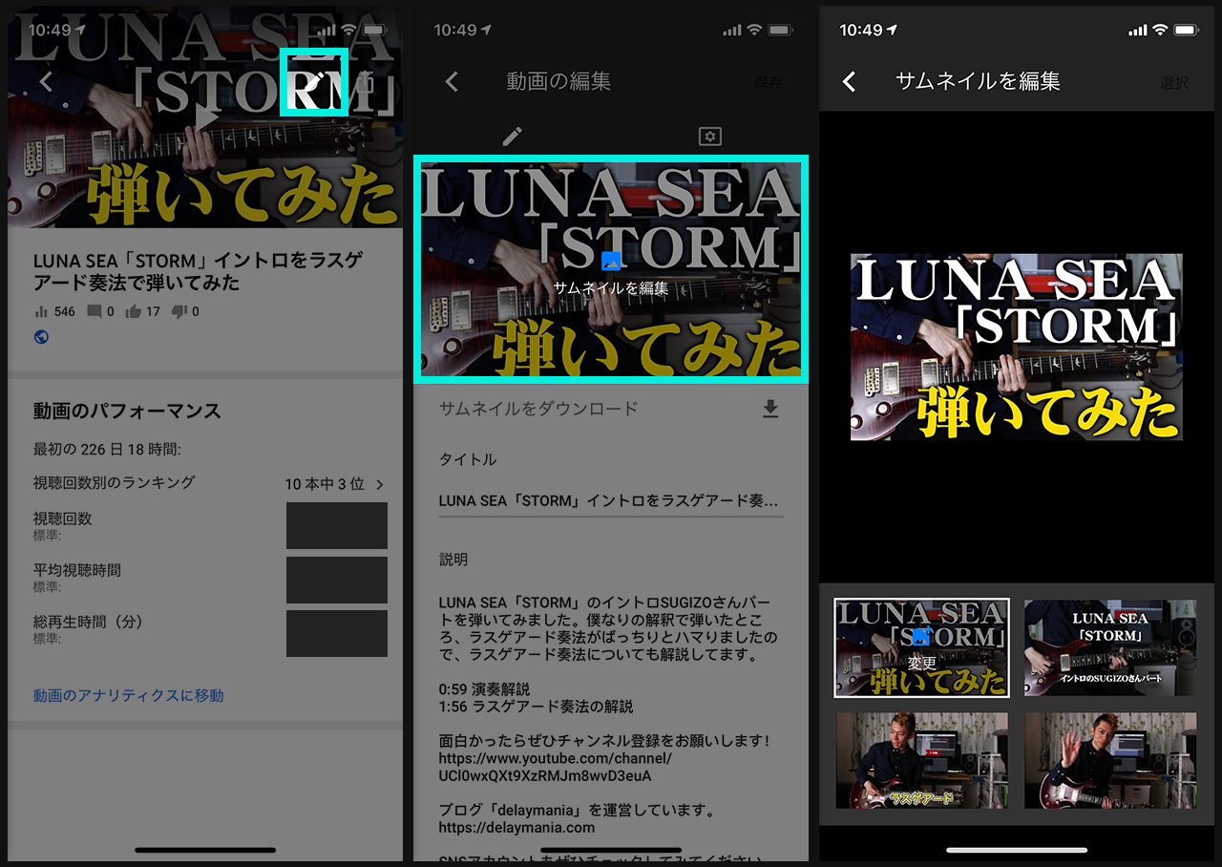1222x867 pixels.
Task: Select the ラスゲアード captioned thumbnail
Action: click(x=922, y=760)
